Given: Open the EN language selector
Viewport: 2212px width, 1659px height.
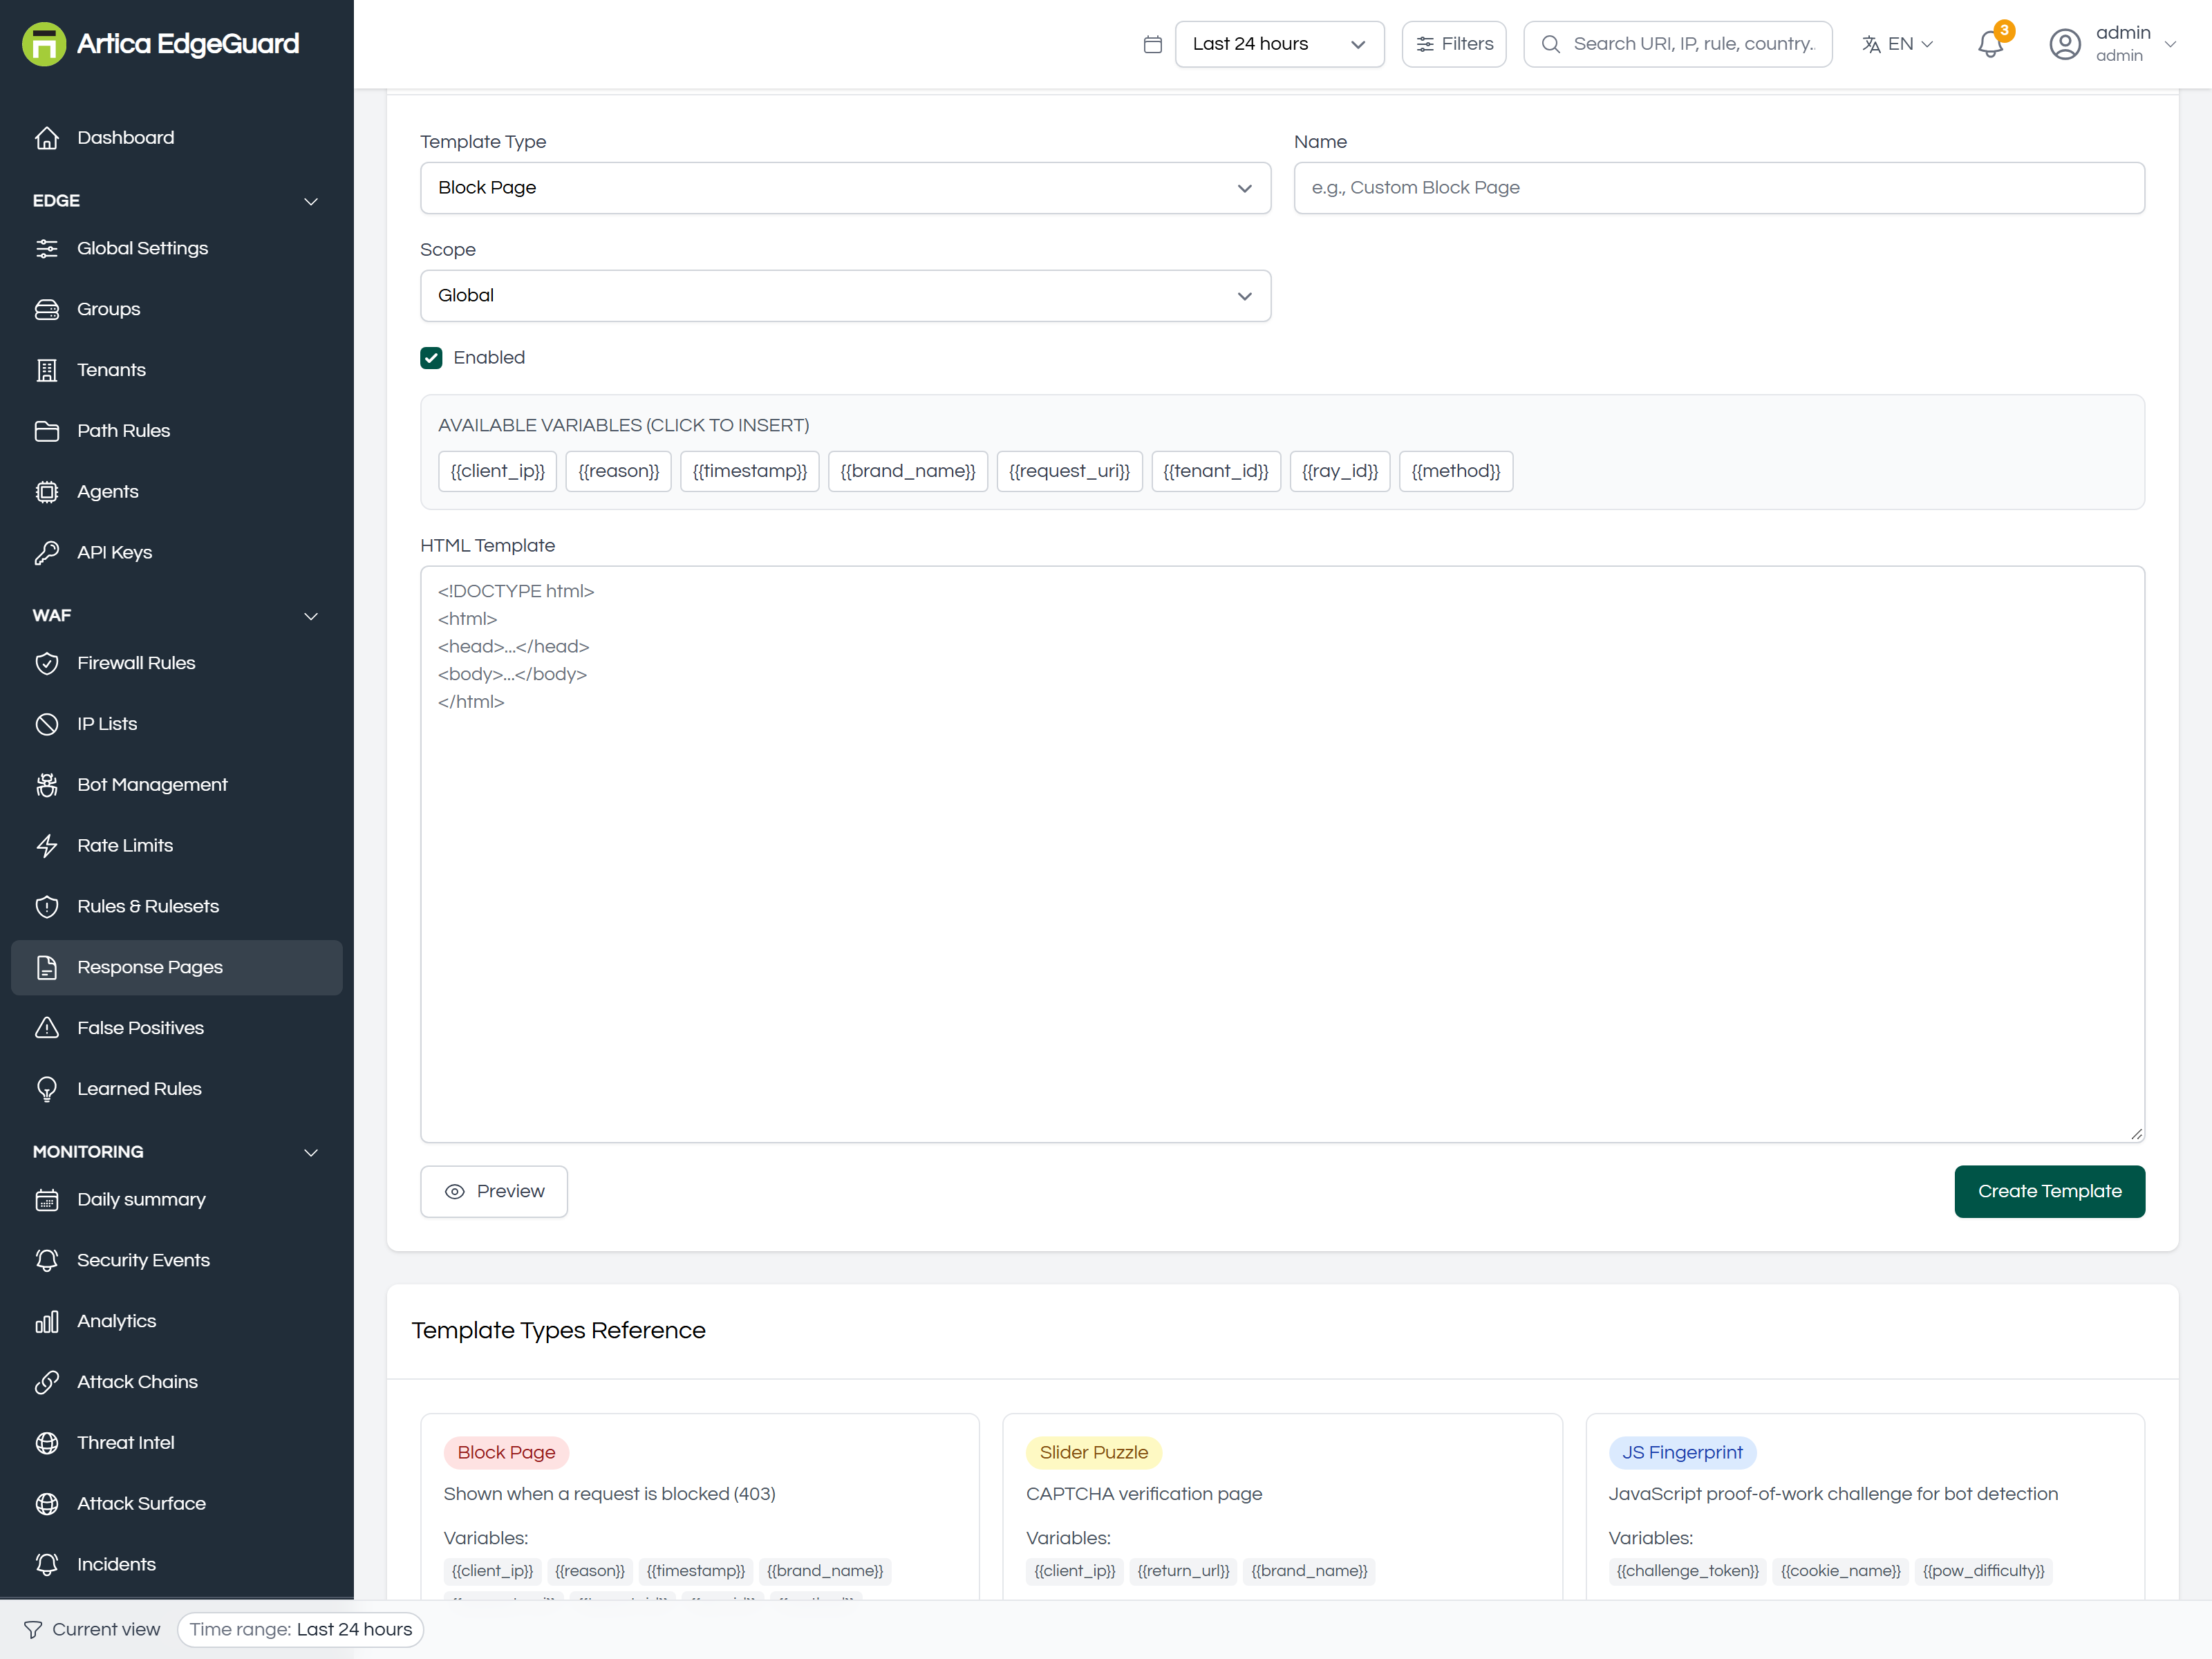Looking at the screenshot, I should pos(1898,44).
